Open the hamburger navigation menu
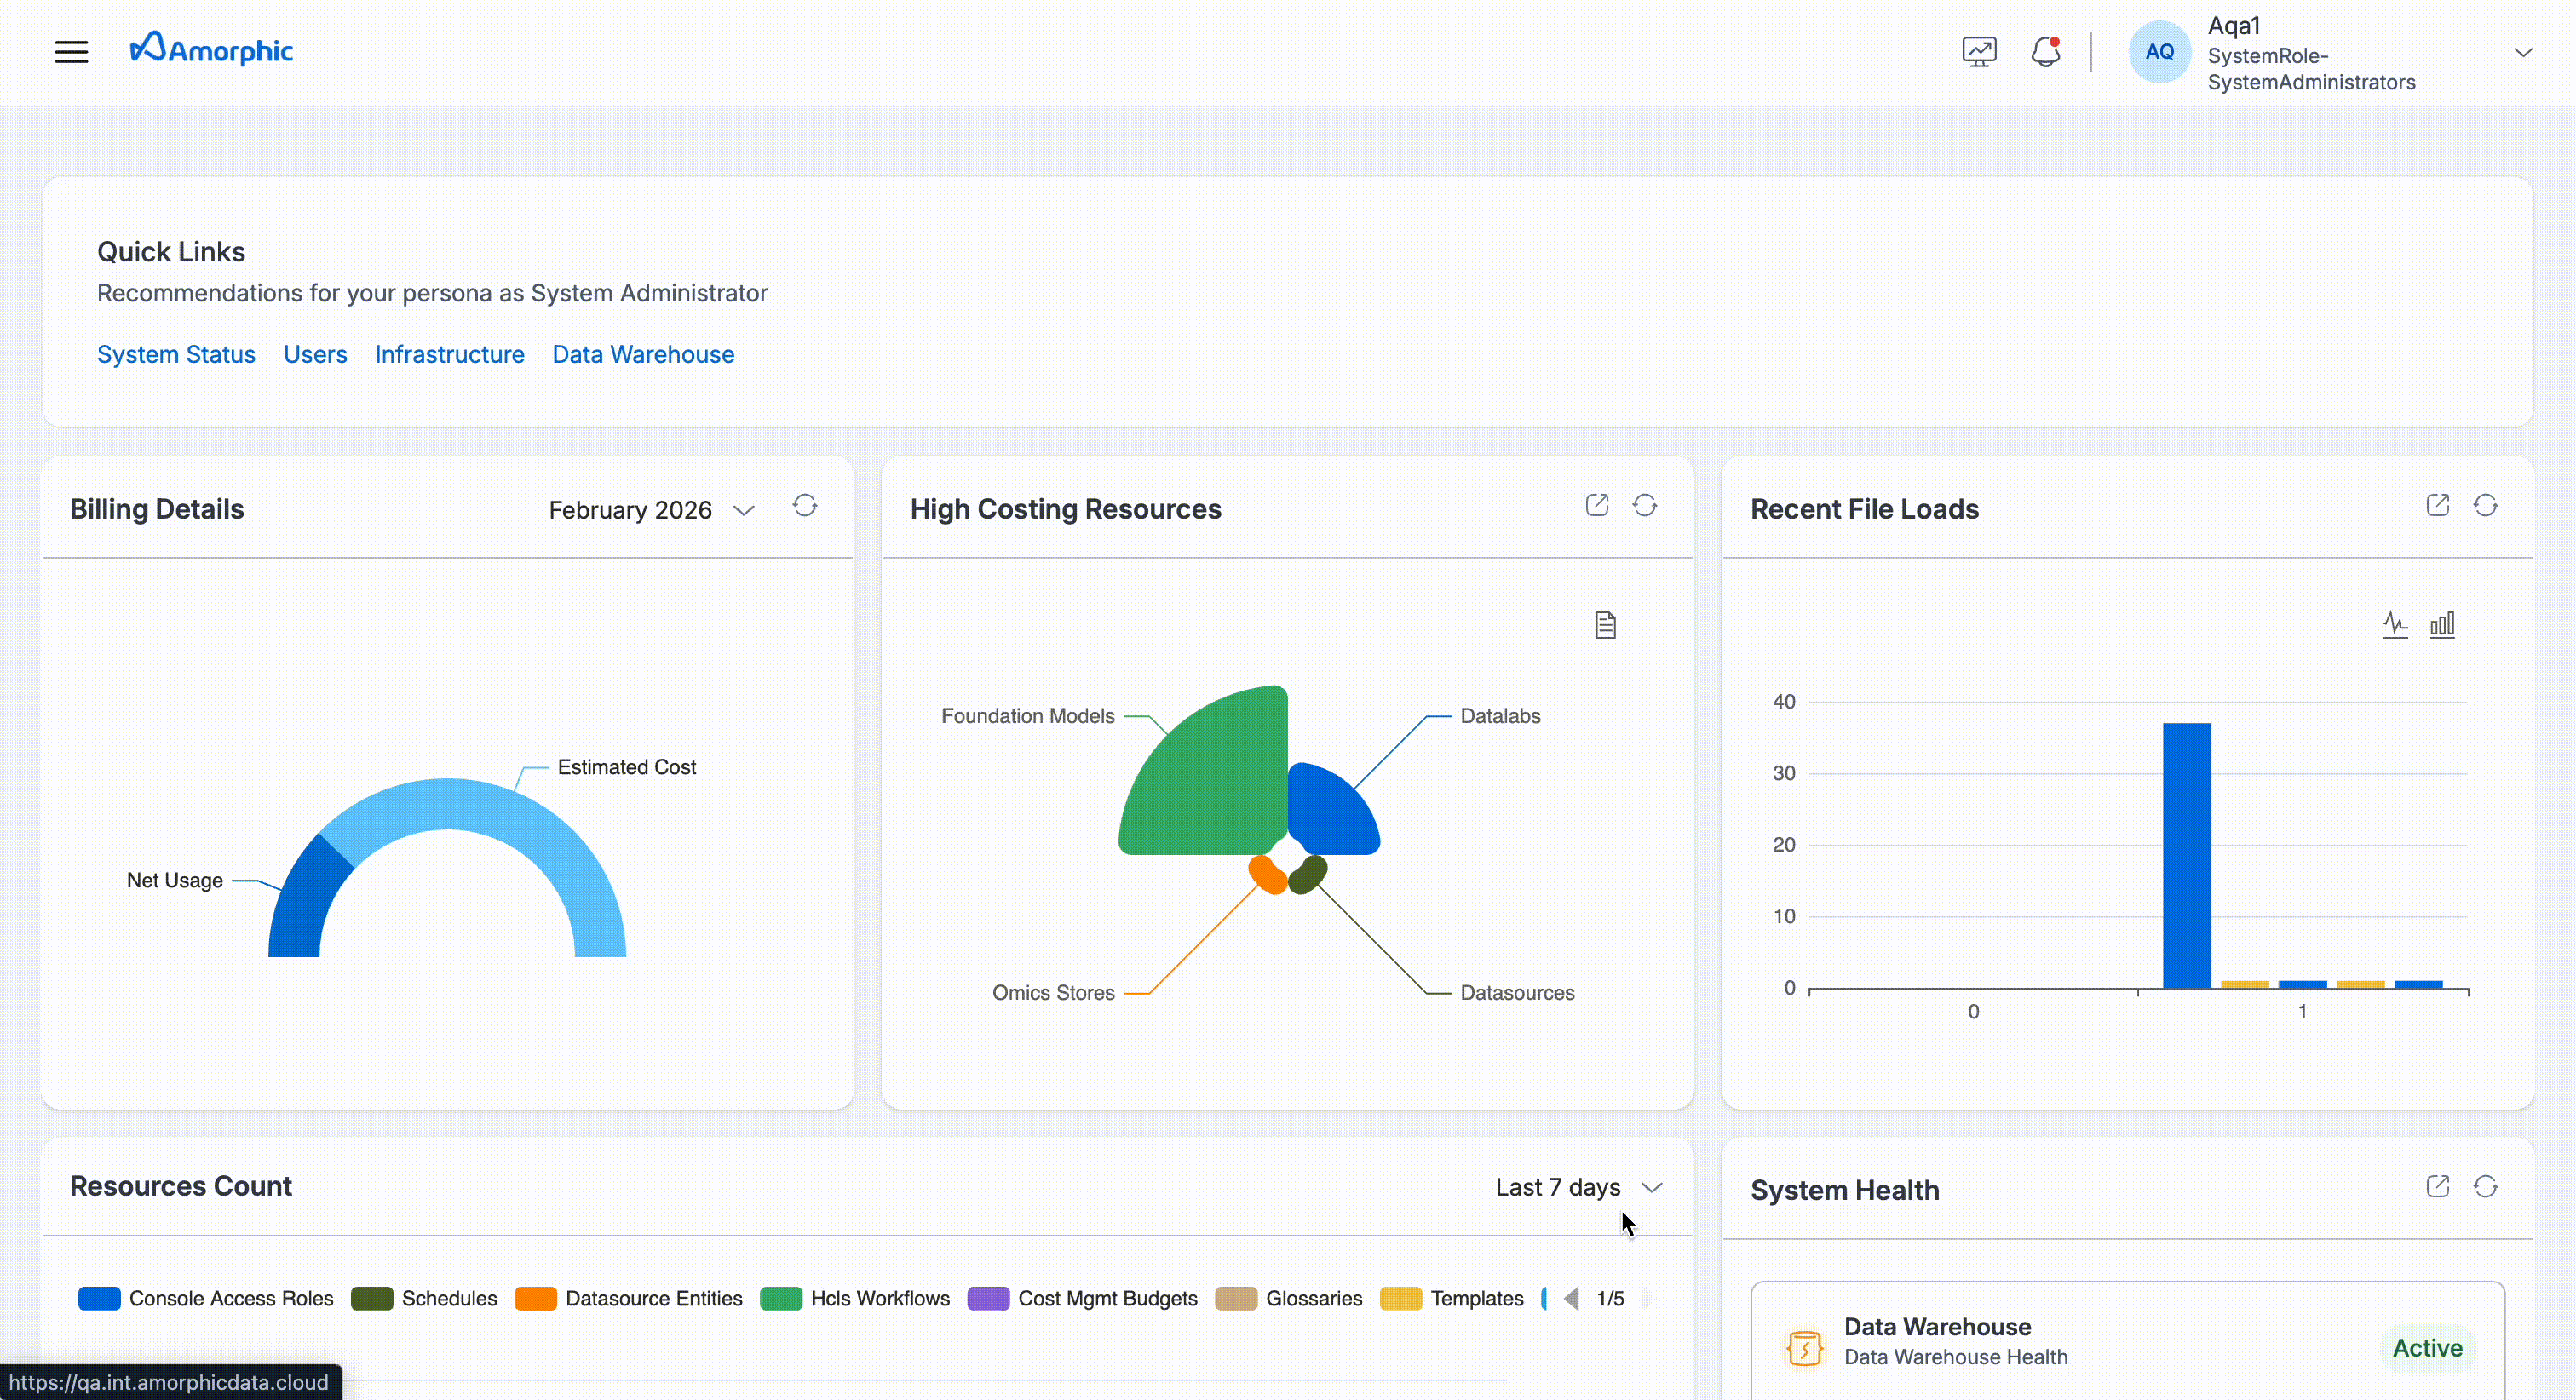 (71, 52)
